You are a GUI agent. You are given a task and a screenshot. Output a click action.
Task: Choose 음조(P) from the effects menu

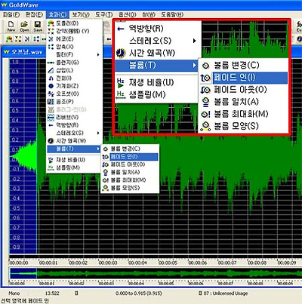[75, 102]
